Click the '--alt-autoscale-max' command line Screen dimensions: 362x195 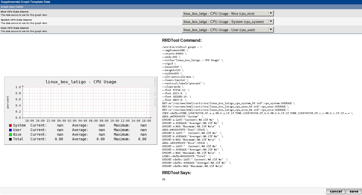pos(178,77)
